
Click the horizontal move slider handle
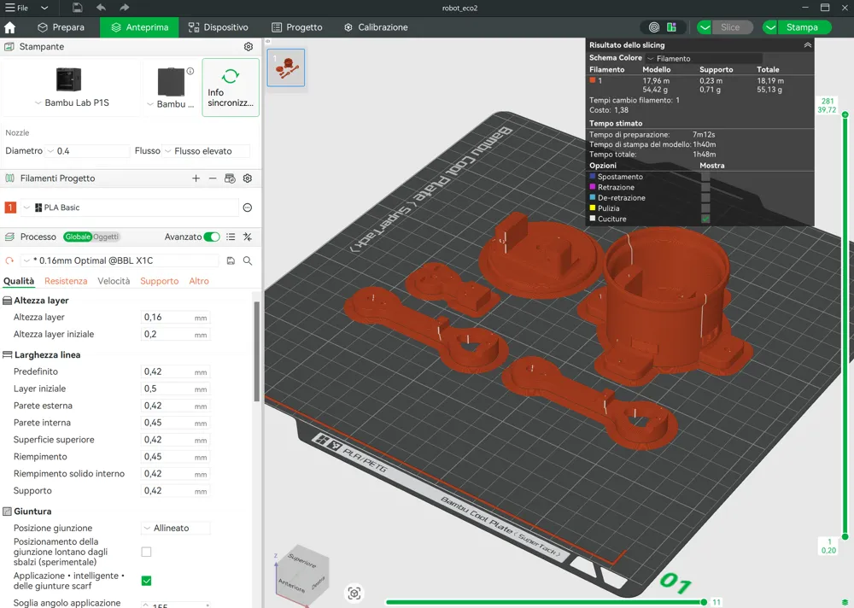click(704, 602)
